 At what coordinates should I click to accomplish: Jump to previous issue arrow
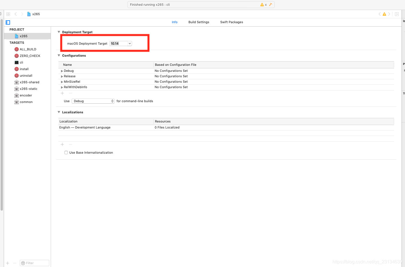point(380,14)
